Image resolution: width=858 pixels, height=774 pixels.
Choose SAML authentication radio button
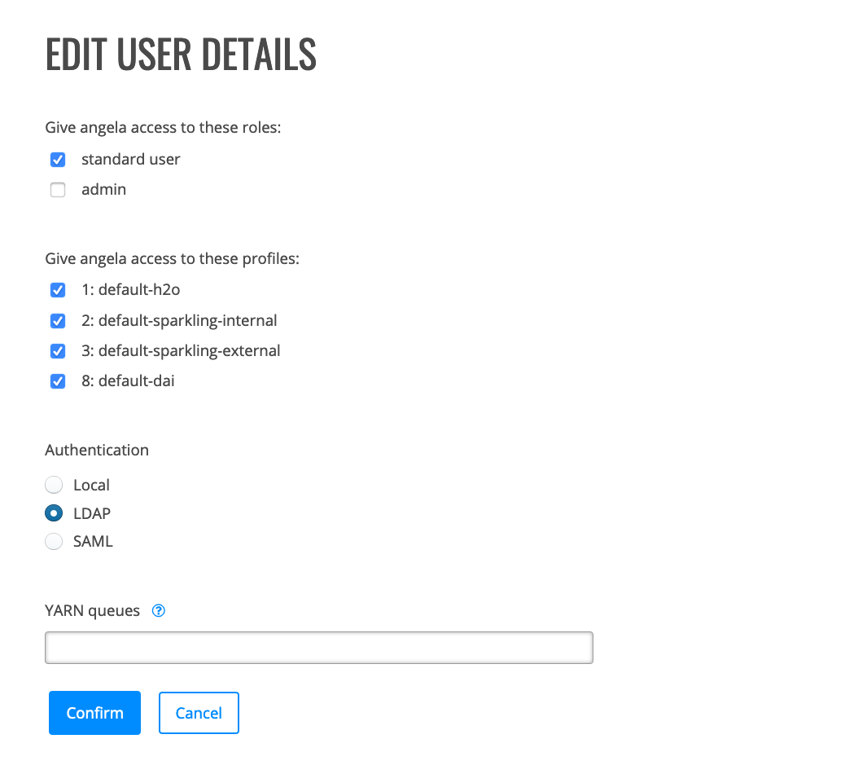tap(54, 541)
